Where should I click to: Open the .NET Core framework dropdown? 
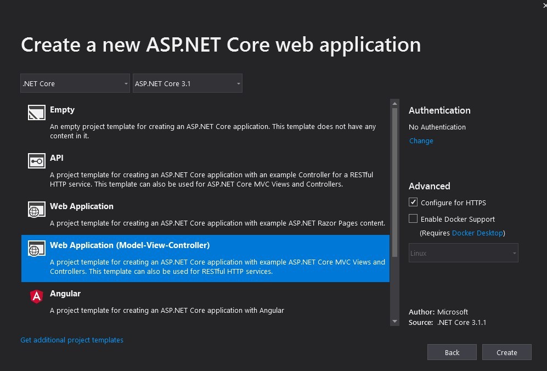75,83
